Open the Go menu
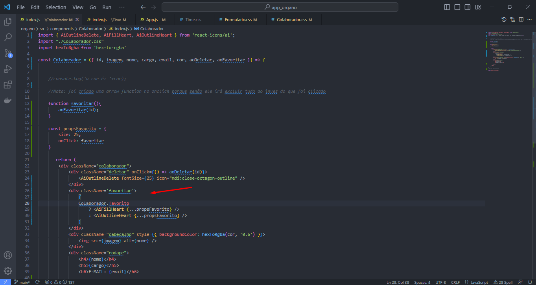Image resolution: width=536 pixels, height=285 pixels. (93, 7)
